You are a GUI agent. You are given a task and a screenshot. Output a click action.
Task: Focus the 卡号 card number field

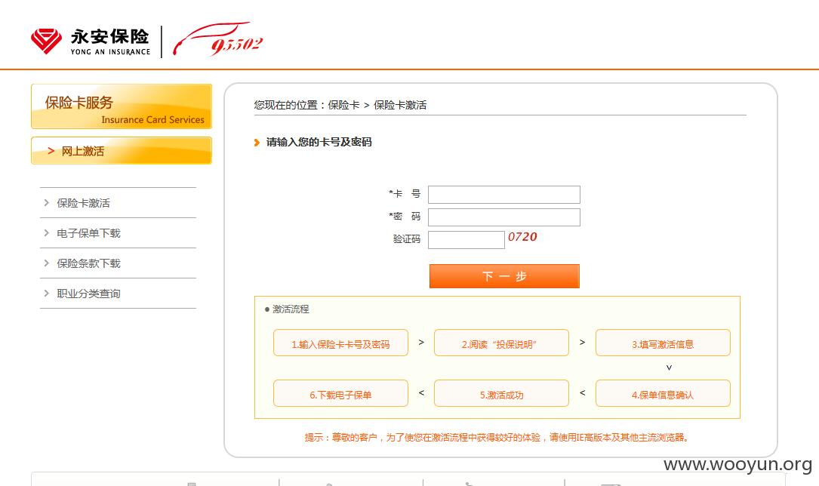point(504,195)
